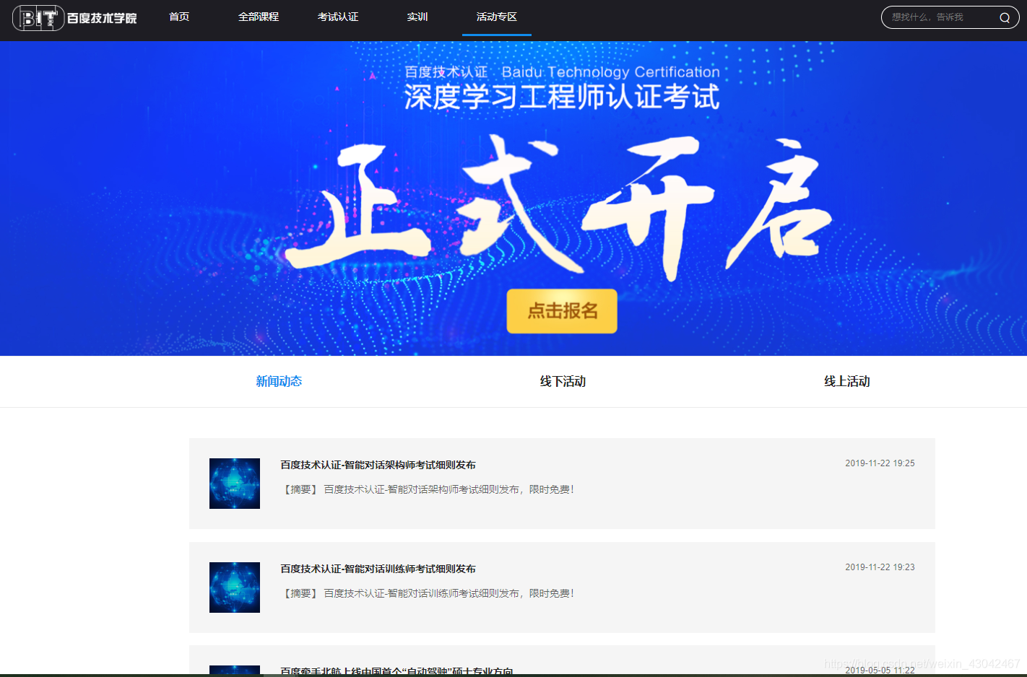The image size is (1027, 677).
Task: Open 百度技术认证-智能对话架构师考试细则发布 headline
Action: point(378,465)
